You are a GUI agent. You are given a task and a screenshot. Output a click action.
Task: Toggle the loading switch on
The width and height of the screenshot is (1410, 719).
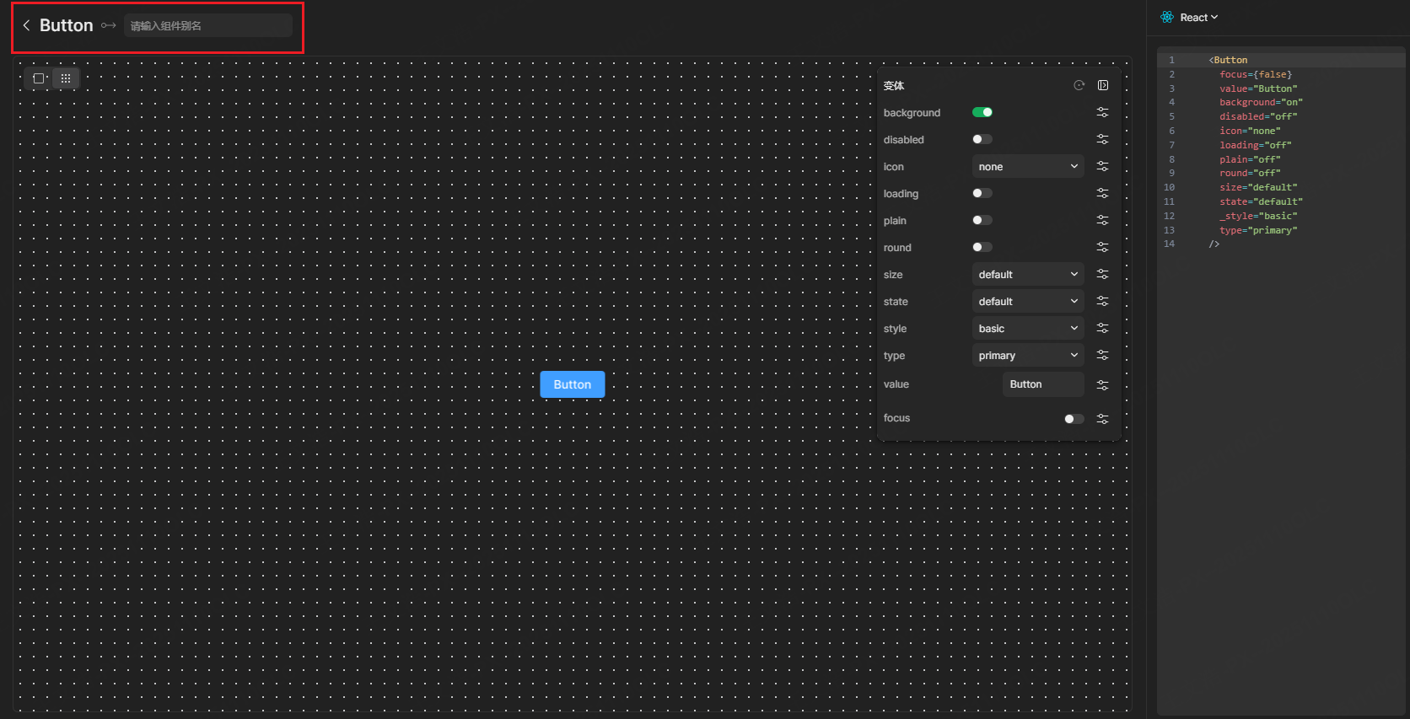[982, 193]
